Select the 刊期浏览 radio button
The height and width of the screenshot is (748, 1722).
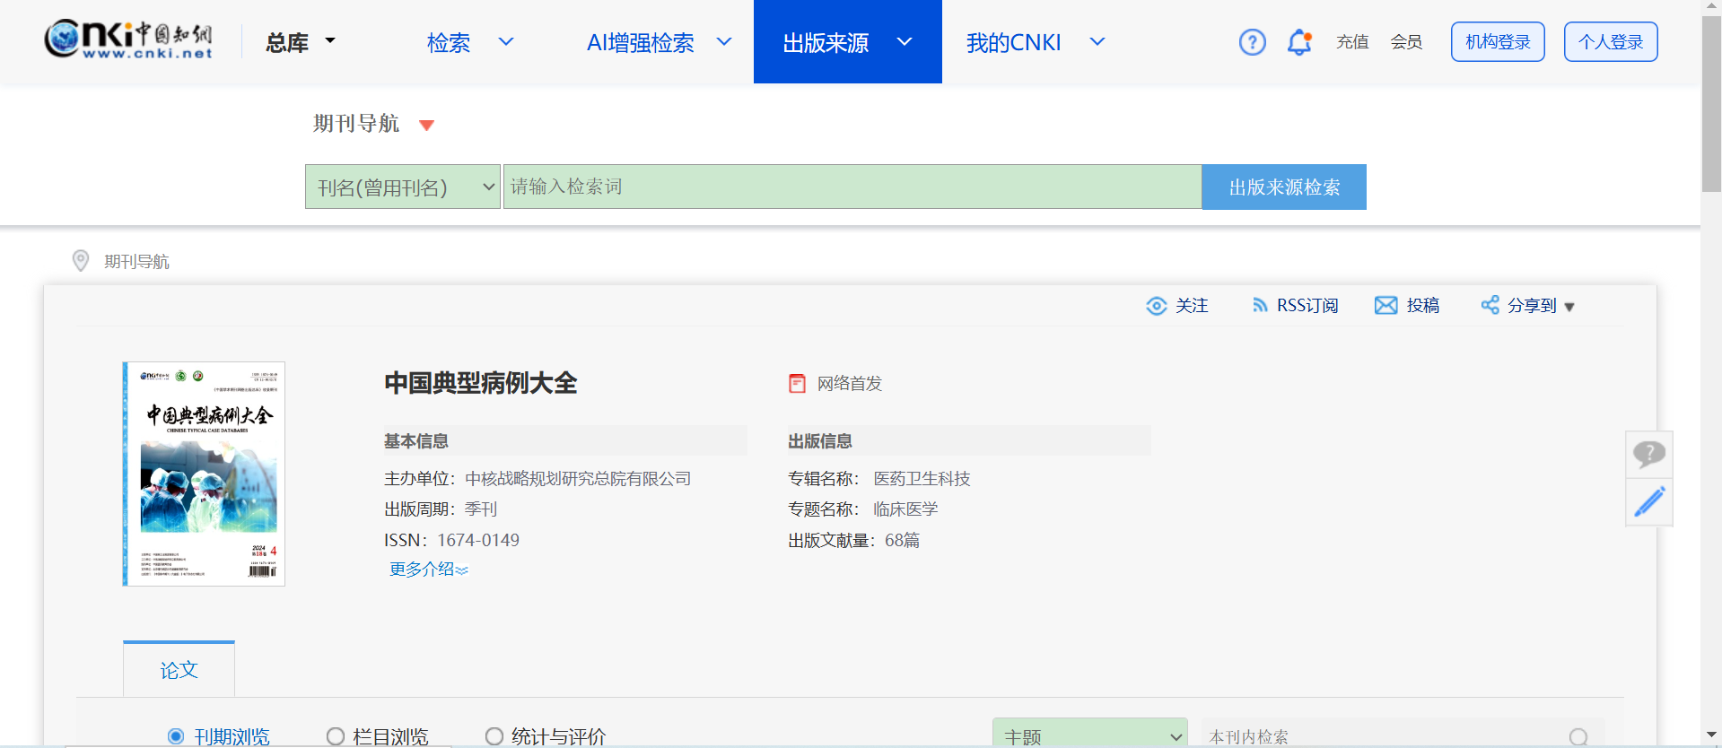[176, 736]
